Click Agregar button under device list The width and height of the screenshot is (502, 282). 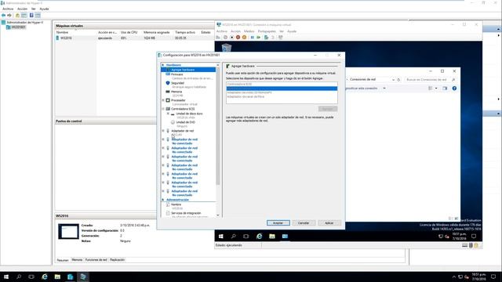pos(328,109)
